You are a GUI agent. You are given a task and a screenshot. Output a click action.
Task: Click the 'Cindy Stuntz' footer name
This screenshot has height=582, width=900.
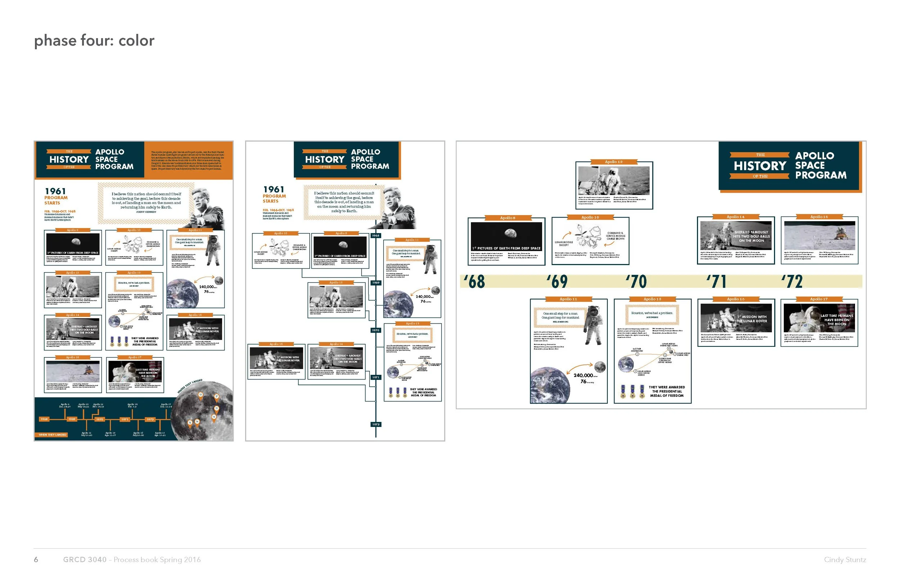pos(845,560)
